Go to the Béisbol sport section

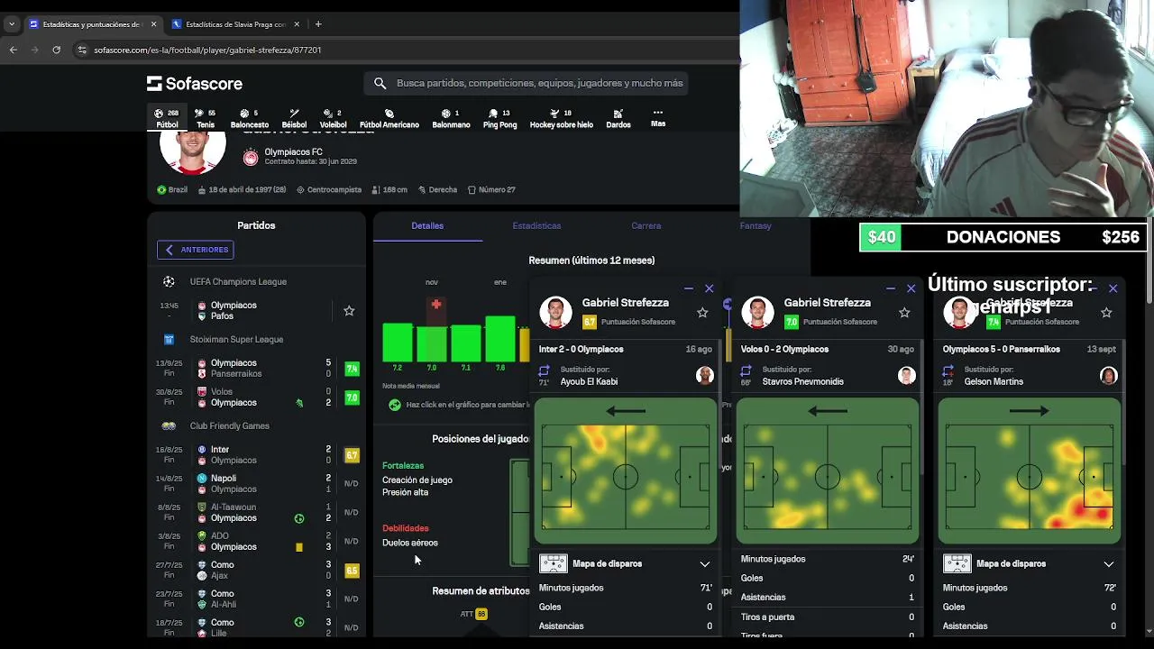(294, 118)
